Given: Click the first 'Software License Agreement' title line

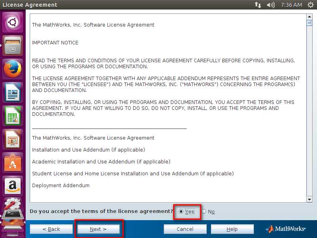Looking at the screenshot, I should tap(93, 25).
